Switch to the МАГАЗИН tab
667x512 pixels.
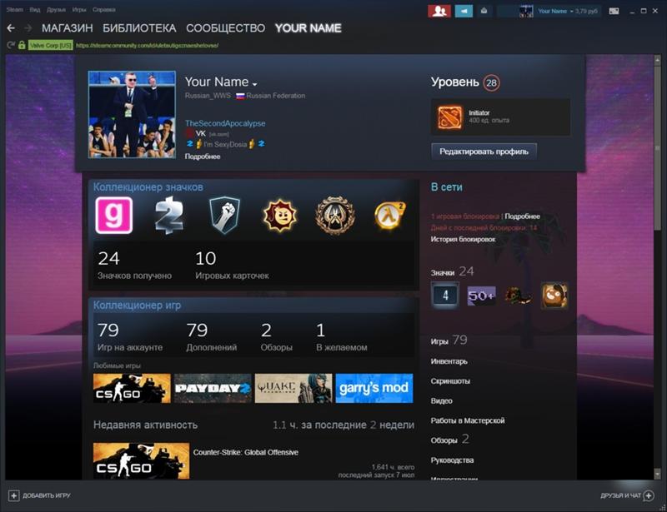tap(68, 28)
